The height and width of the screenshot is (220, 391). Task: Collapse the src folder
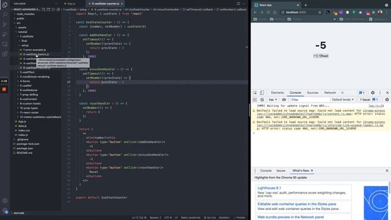click(18, 23)
